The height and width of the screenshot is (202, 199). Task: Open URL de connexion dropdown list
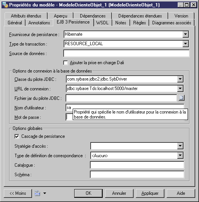180,88
